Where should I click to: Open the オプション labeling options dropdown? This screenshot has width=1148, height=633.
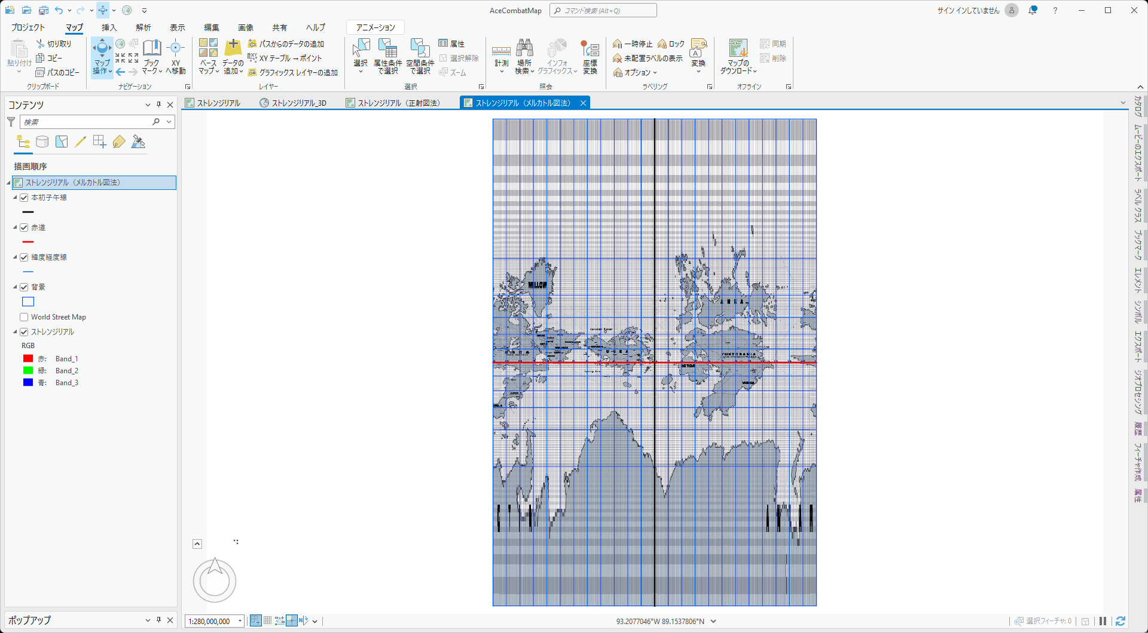(635, 73)
